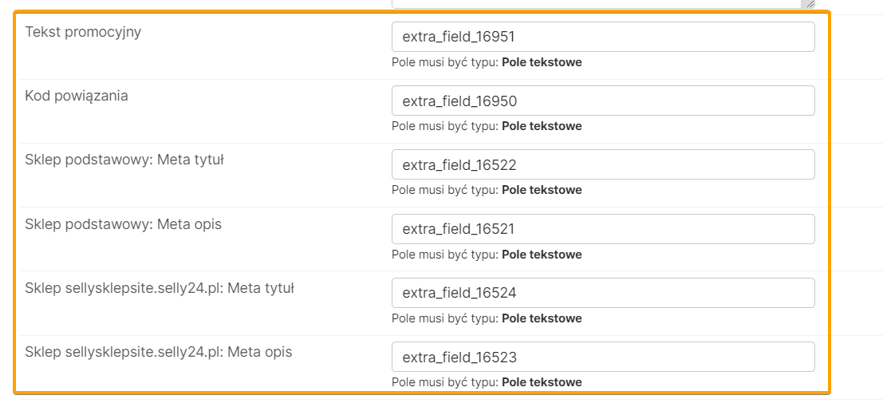Click the field type hint under extra_field_16521
The image size is (883, 403).
[487, 255]
